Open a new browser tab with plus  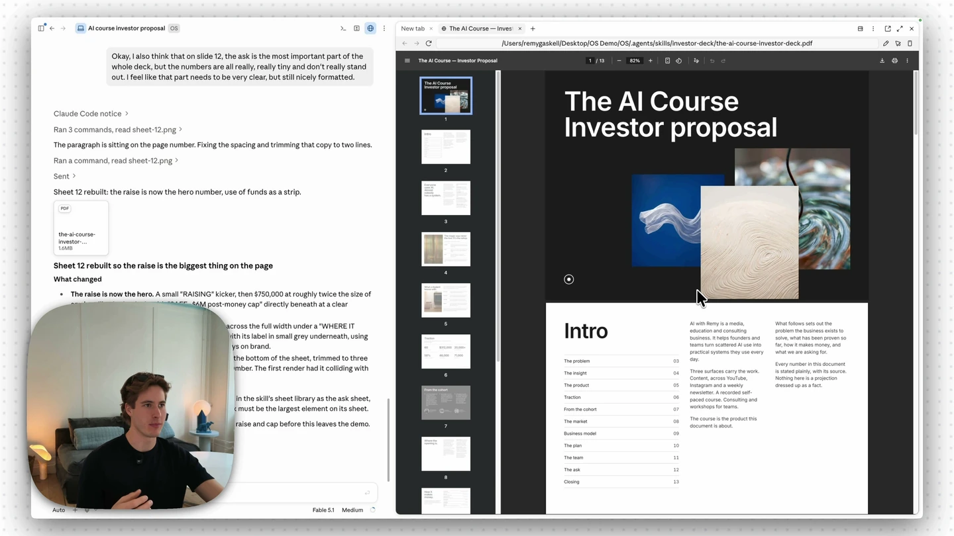tap(533, 28)
